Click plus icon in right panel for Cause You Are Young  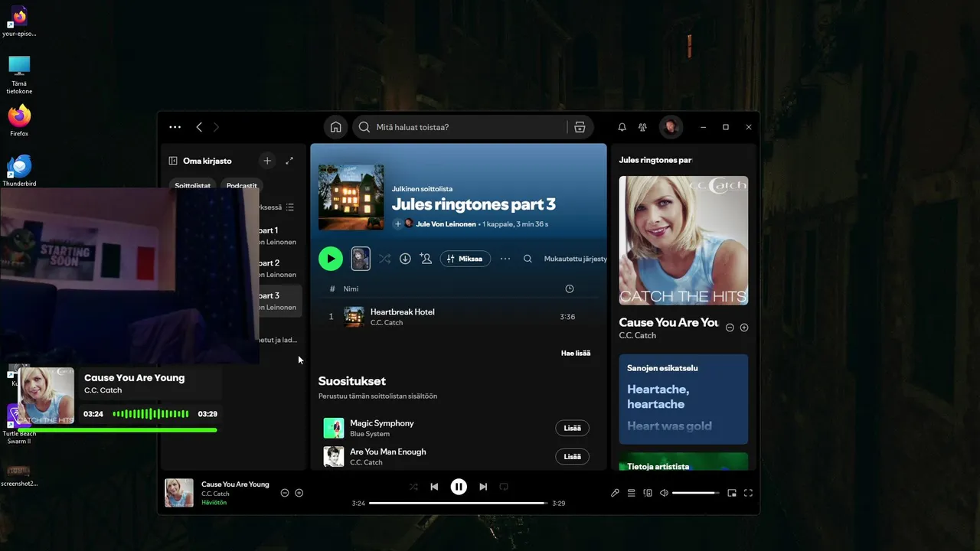pyautogui.click(x=743, y=328)
